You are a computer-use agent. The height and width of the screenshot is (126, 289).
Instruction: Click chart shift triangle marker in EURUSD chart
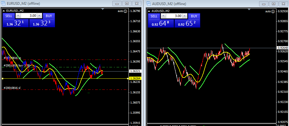[x=103, y=9]
